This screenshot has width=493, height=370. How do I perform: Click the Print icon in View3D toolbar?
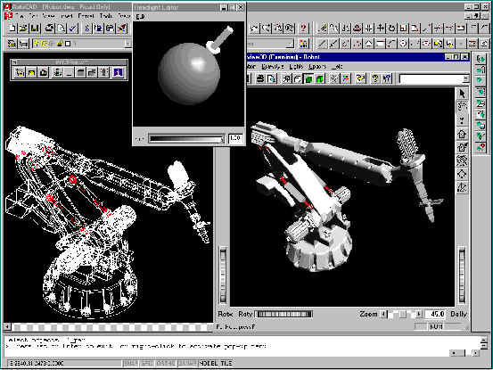(x=260, y=78)
